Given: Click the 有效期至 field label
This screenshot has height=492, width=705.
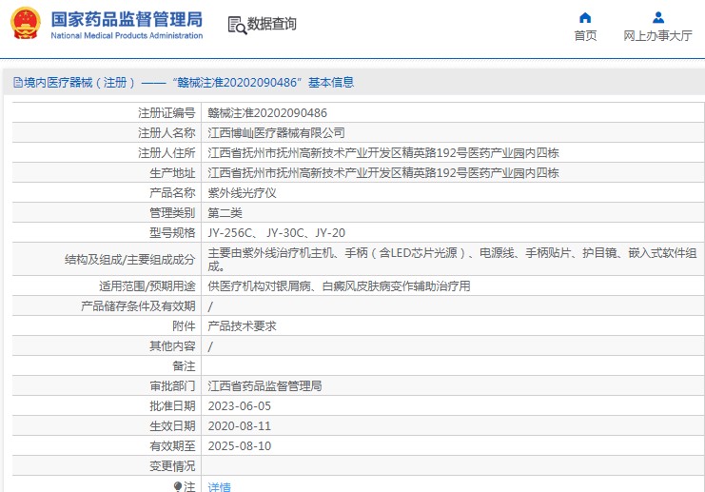Looking at the screenshot, I should pos(172,446).
